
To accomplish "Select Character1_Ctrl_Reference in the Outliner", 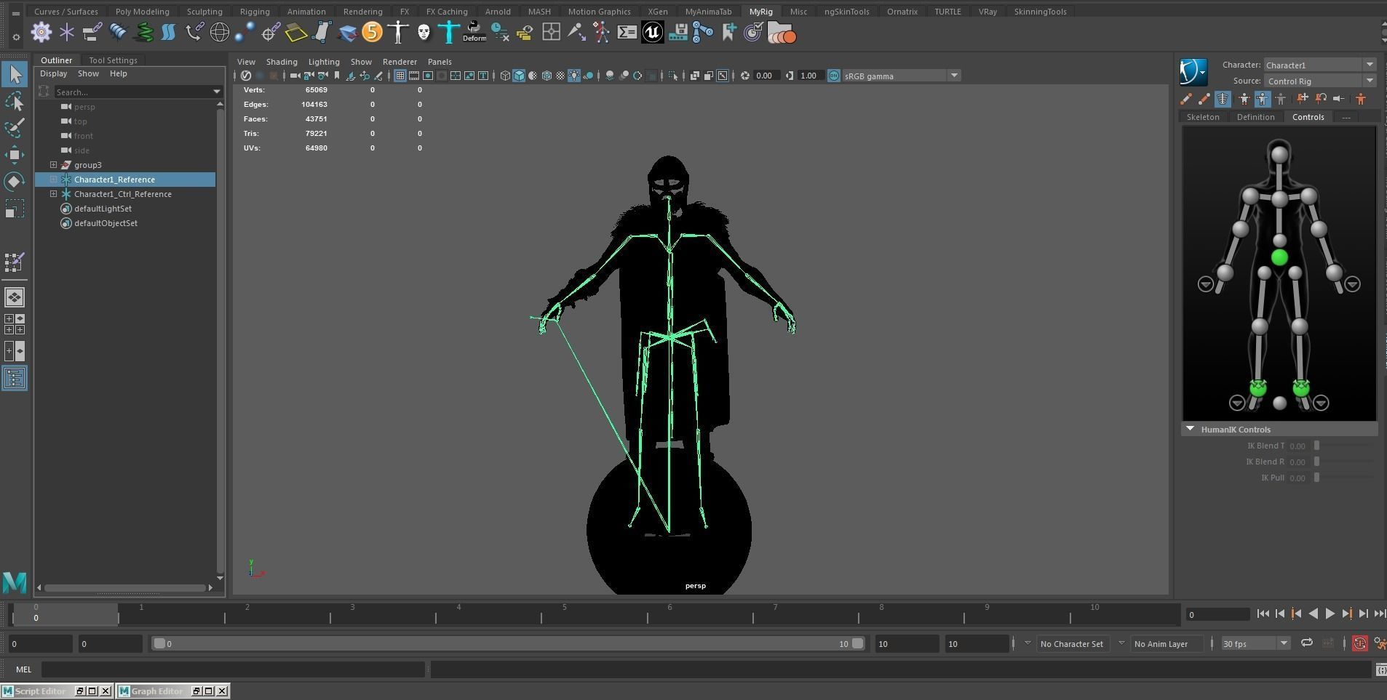I will pos(122,194).
